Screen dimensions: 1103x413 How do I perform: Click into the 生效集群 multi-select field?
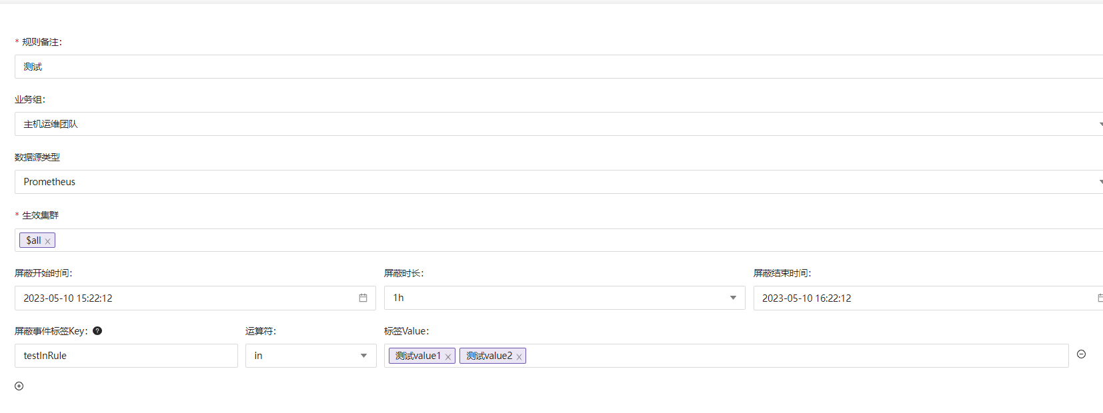click(559, 240)
